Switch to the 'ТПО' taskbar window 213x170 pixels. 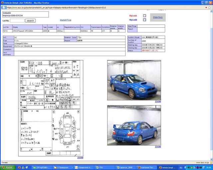105,168
